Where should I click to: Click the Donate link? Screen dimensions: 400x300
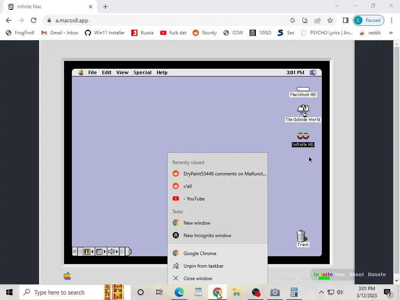377,275
